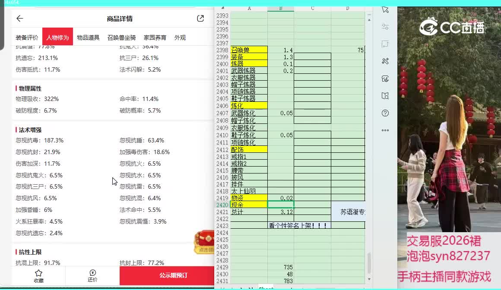Image resolution: width=501 pixels, height=290 pixels.
Task: Click the spreadsheet vertical scrollbar thumb
Action: point(369,263)
